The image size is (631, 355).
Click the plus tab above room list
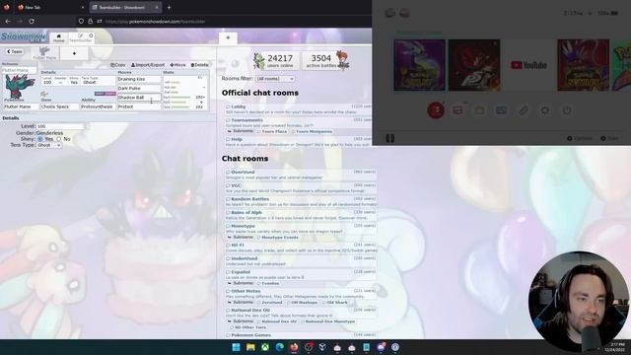[x=228, y=37]
